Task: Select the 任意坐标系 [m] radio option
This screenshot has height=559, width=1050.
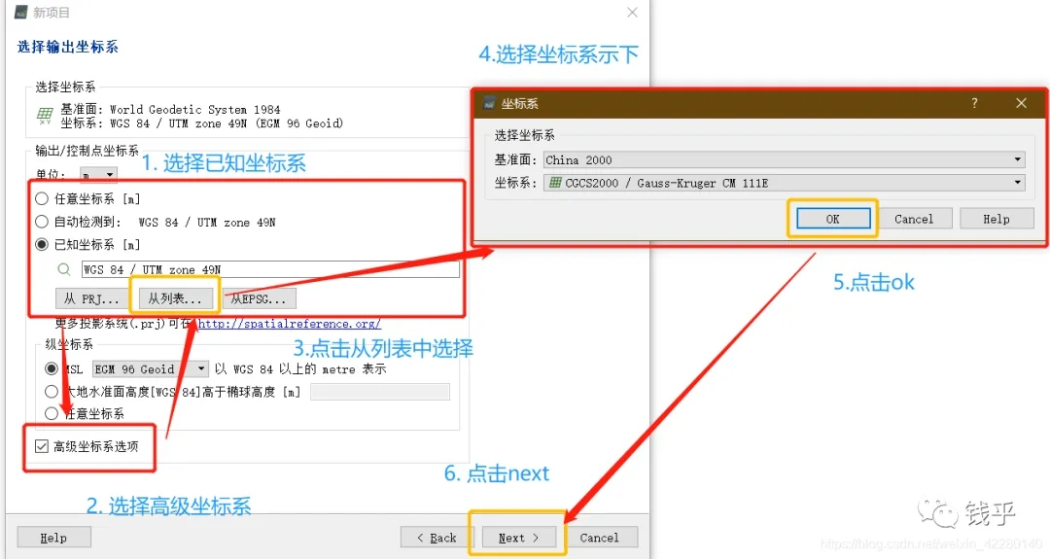Action: (42, 199)
